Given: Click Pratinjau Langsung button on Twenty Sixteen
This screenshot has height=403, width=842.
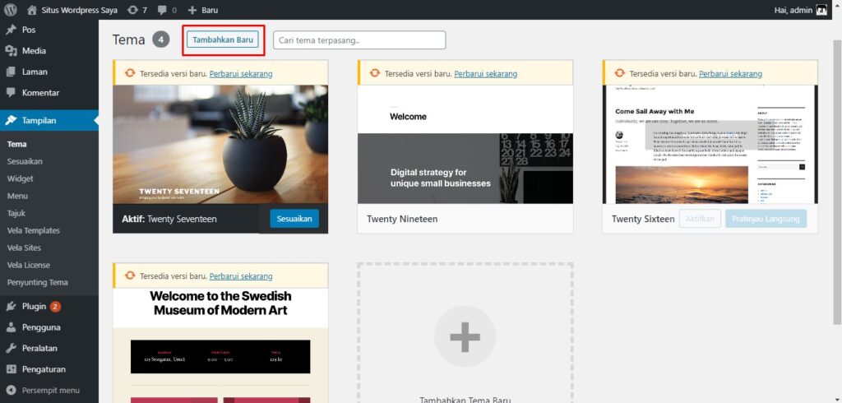Looking at the screenshot, I should click(766, 219).
